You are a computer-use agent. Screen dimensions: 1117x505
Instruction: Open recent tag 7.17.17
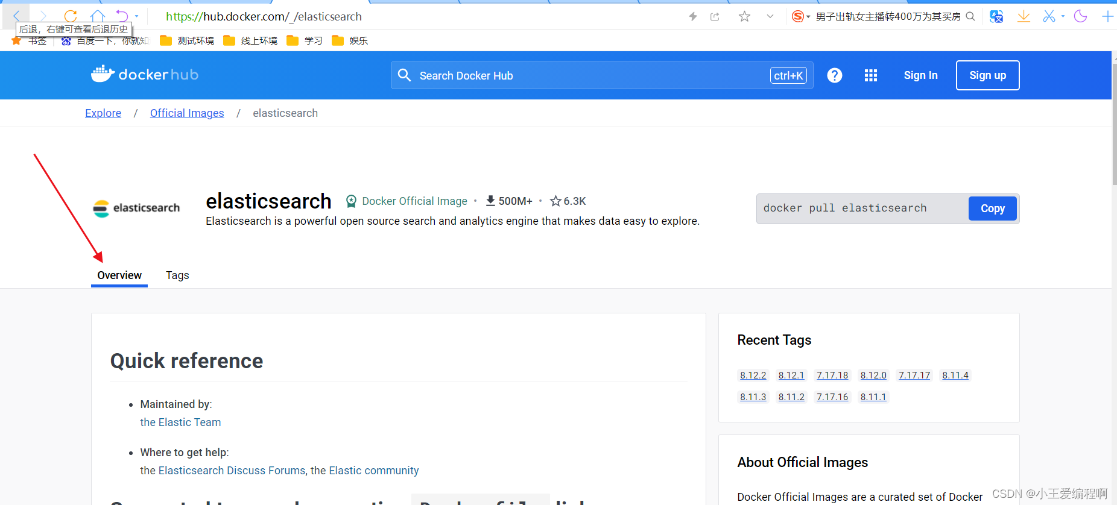(x=914, y=375)
